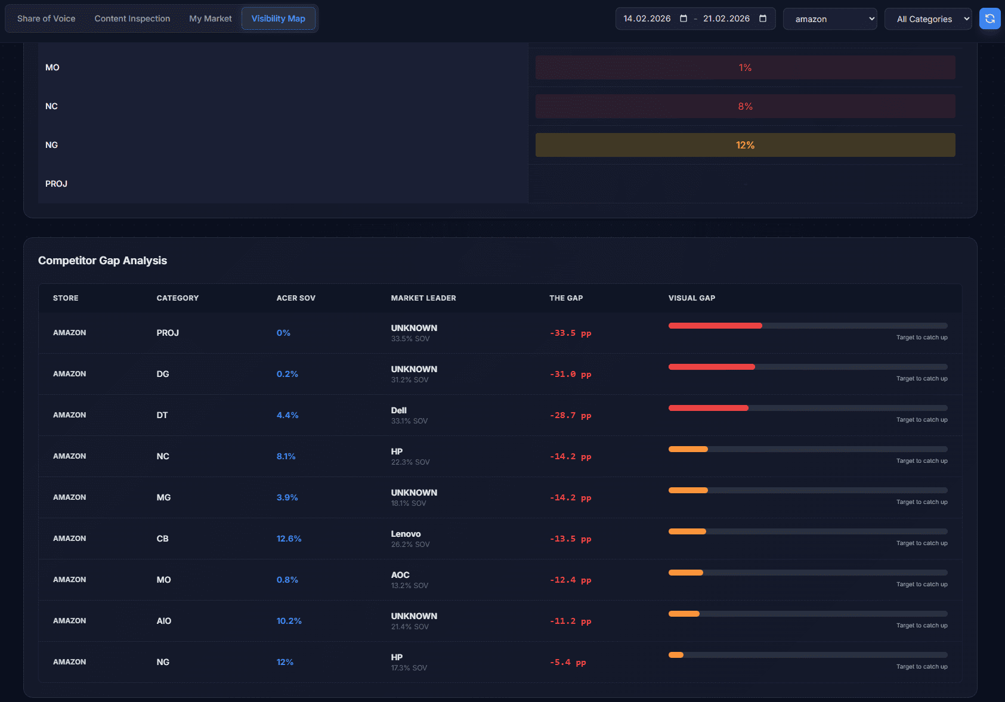
Task: Click the MO label on the visibility chart
Action: (x=52, y=67)
